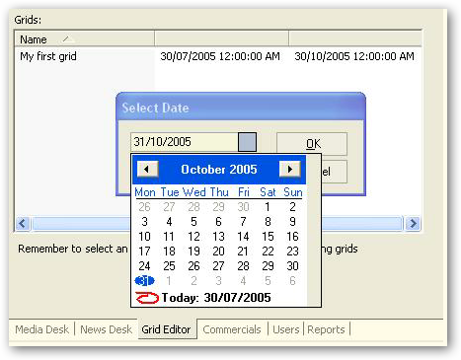Open the News Desk tab
The height and width of the screenshot is (360, 461).
click(x=106, y=329)
